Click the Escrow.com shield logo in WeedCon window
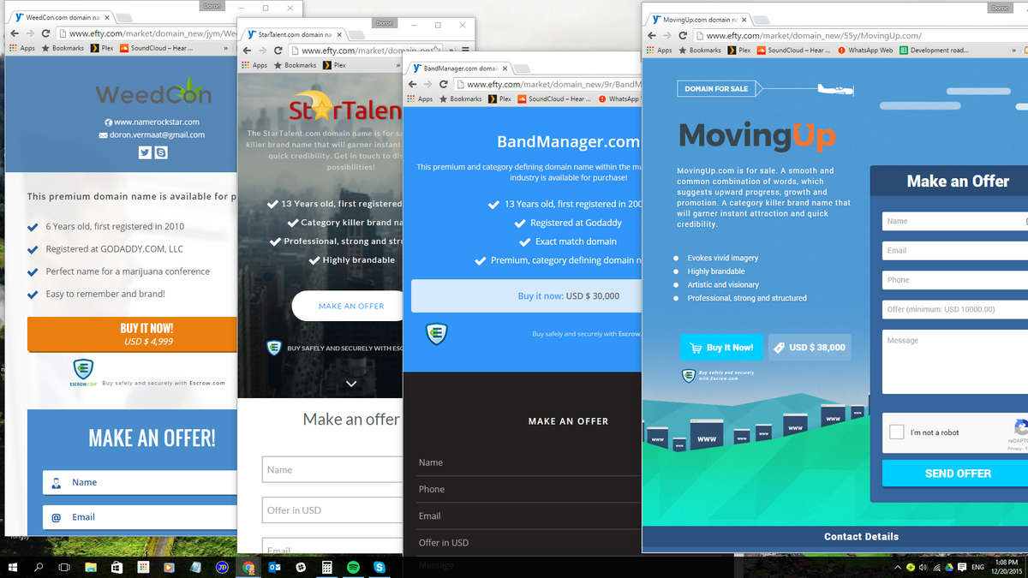The height and width of the screenshot is (578, 1028). point(83,370)
